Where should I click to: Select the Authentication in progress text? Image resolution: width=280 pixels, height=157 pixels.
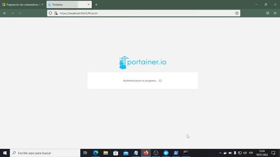click(140, 81)
